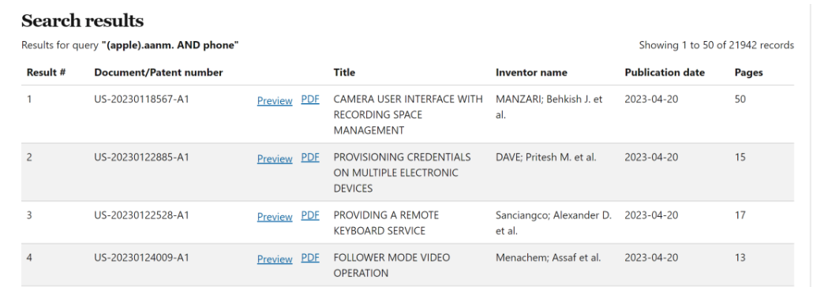The image size is (813, 287).
Task: Open PDF for remote keyboard service patent
Action: (310, 215)
